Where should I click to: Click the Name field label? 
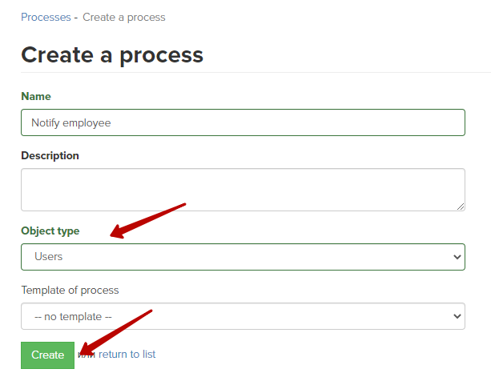tap(36, 96)
